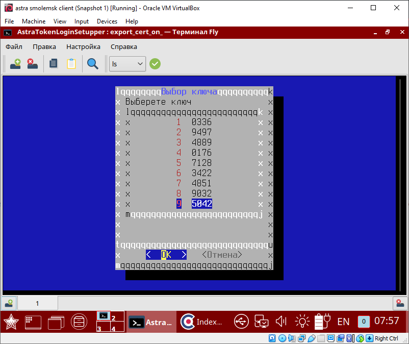Open VirtualBox File menu
Image resolution: width=409 pixels, height=344 pixels.
[x=9, y=21]
